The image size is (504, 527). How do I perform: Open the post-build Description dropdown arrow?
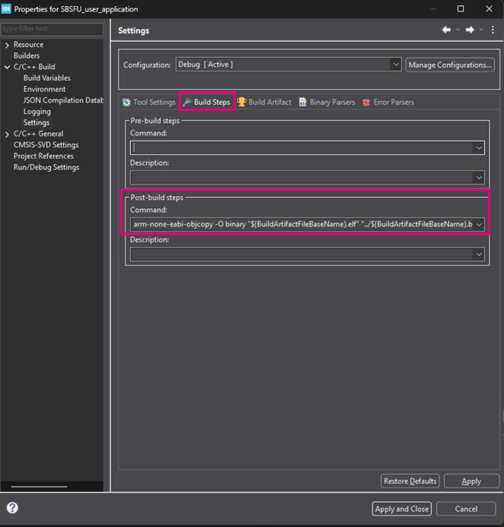[479, 254]
